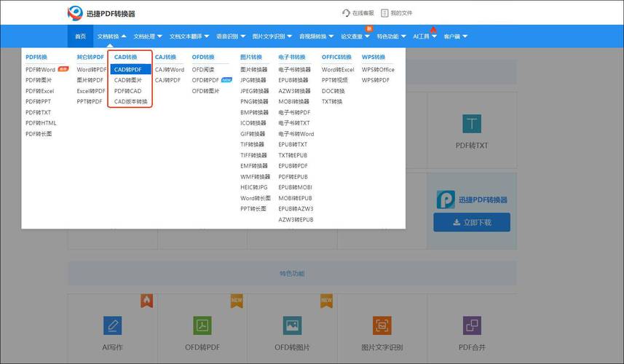Expand the 语音识别 dropdown
624x364 pixels.
(231, 36)
